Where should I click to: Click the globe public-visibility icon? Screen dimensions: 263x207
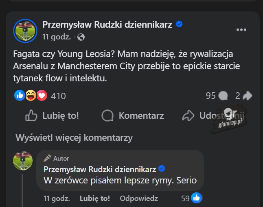coord(81,37)
